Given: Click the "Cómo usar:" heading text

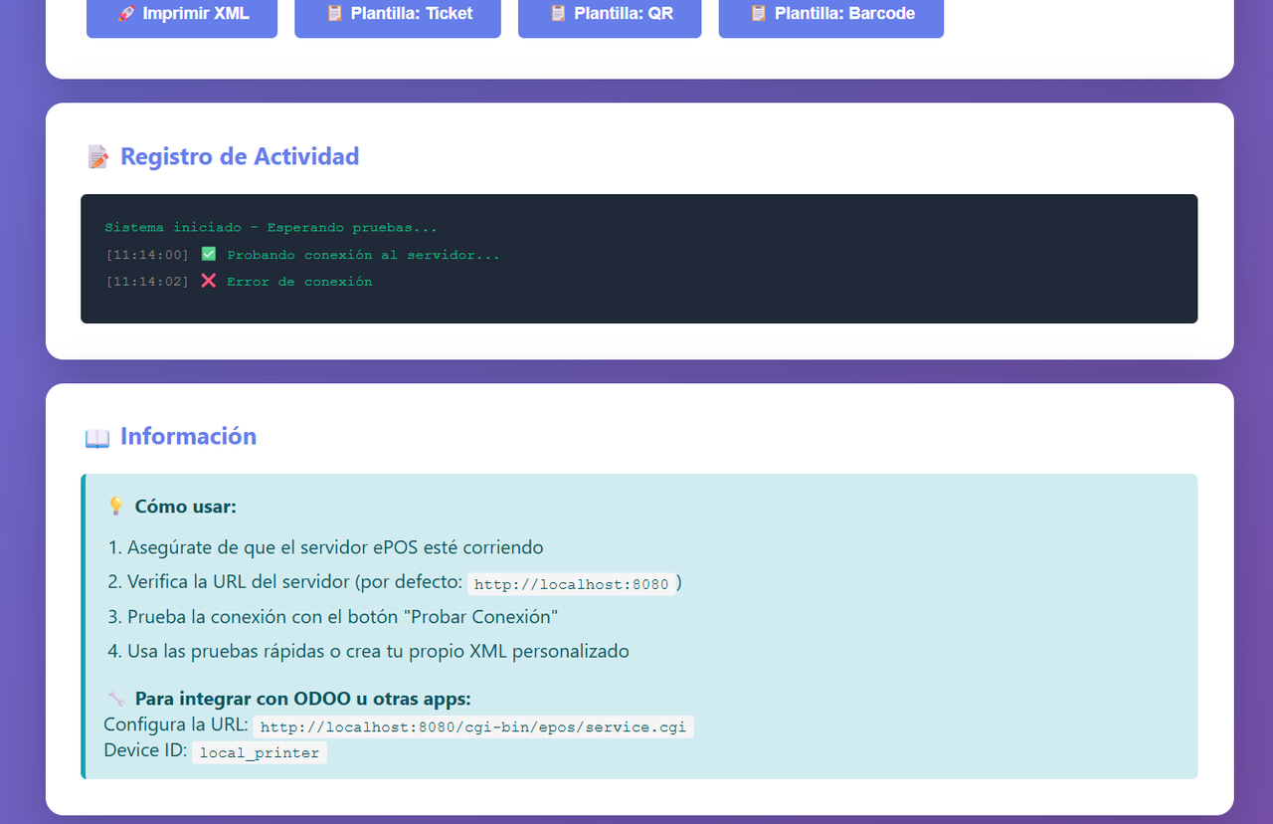Looking at the screenshot, I should coord(186,507).
